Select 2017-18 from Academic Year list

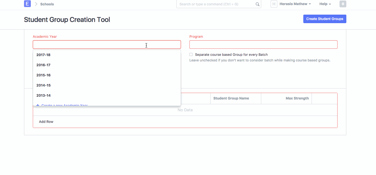[44, 55]
